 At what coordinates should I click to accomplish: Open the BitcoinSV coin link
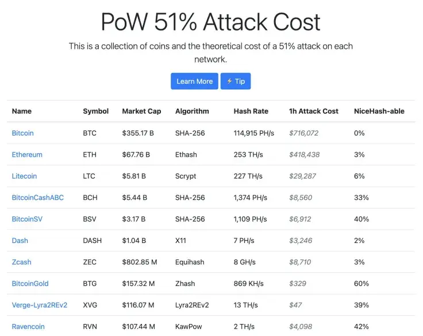[x=27, y=219]
